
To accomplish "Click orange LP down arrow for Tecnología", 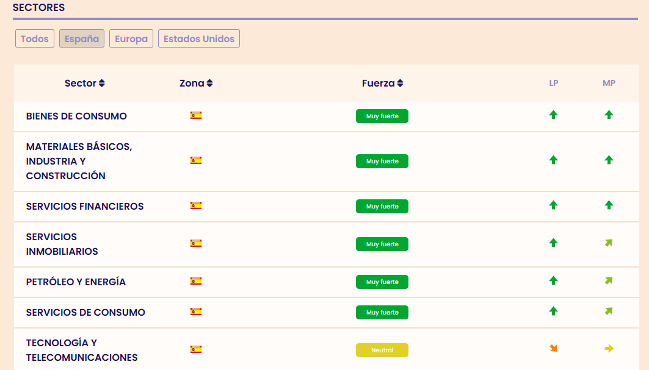I will click(553, 349).
